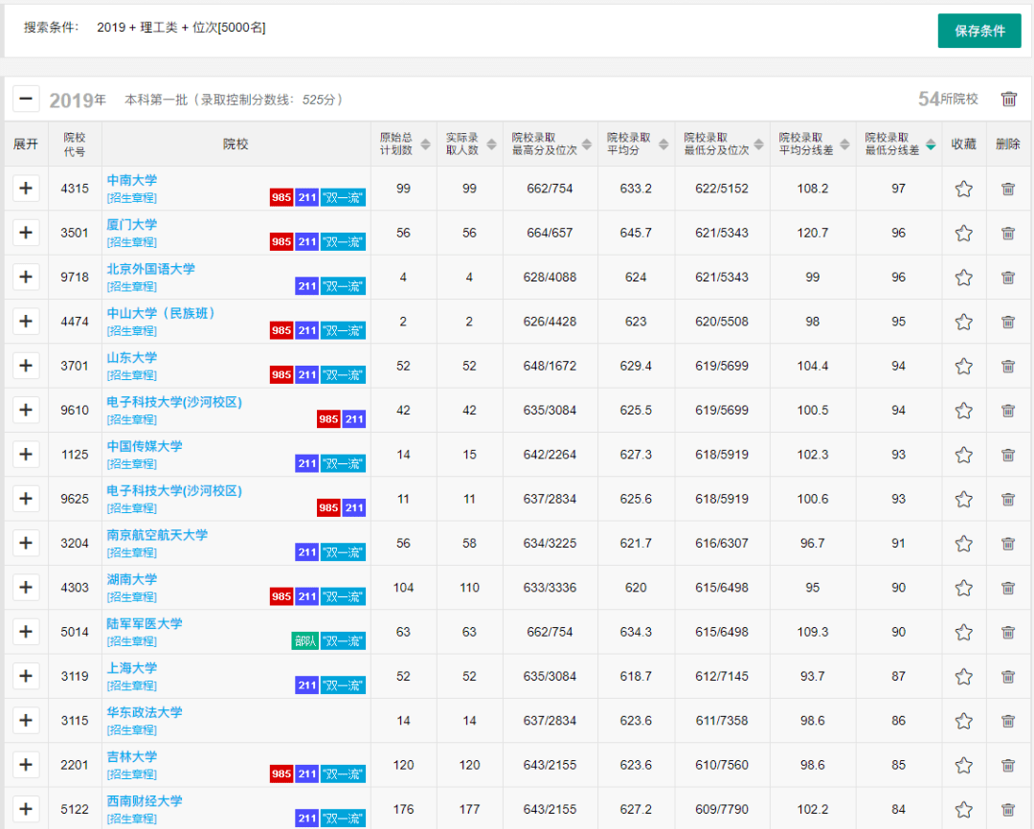Delete the 中南大学 row with trash icon
Viewport: 1034px width, 829px height.
(1007, 189)
